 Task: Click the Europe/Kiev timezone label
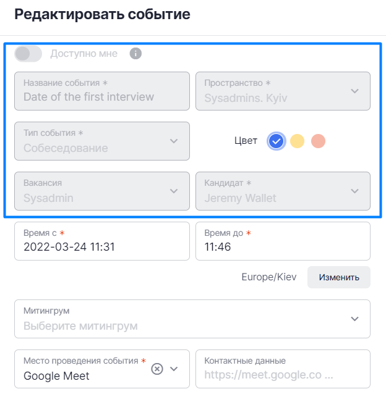269,277
